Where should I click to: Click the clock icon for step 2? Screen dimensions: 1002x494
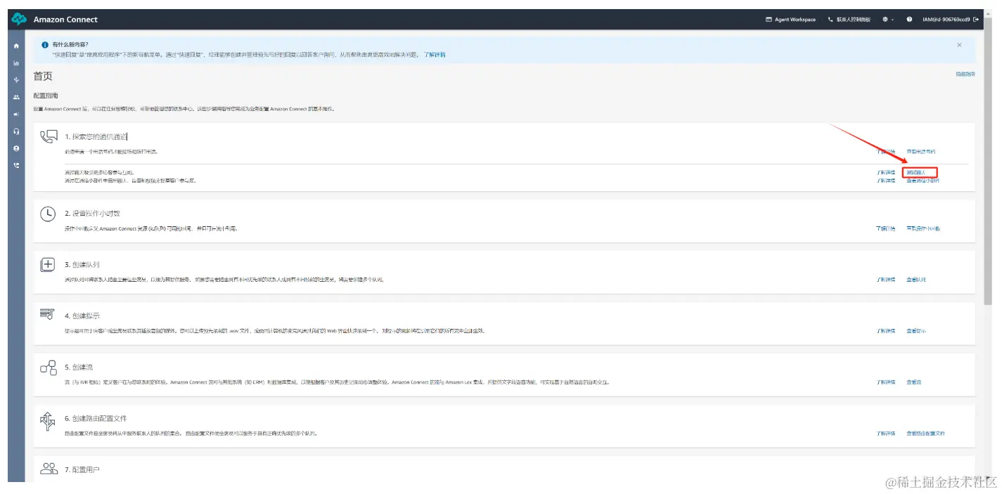[x=48, y=214]
